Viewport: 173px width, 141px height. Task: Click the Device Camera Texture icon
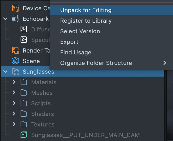16,8
